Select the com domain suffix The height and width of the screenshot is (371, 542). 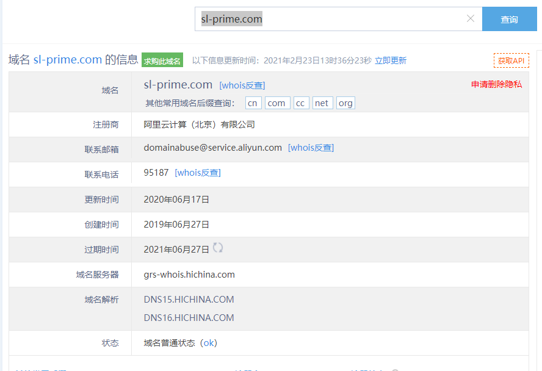276,103
